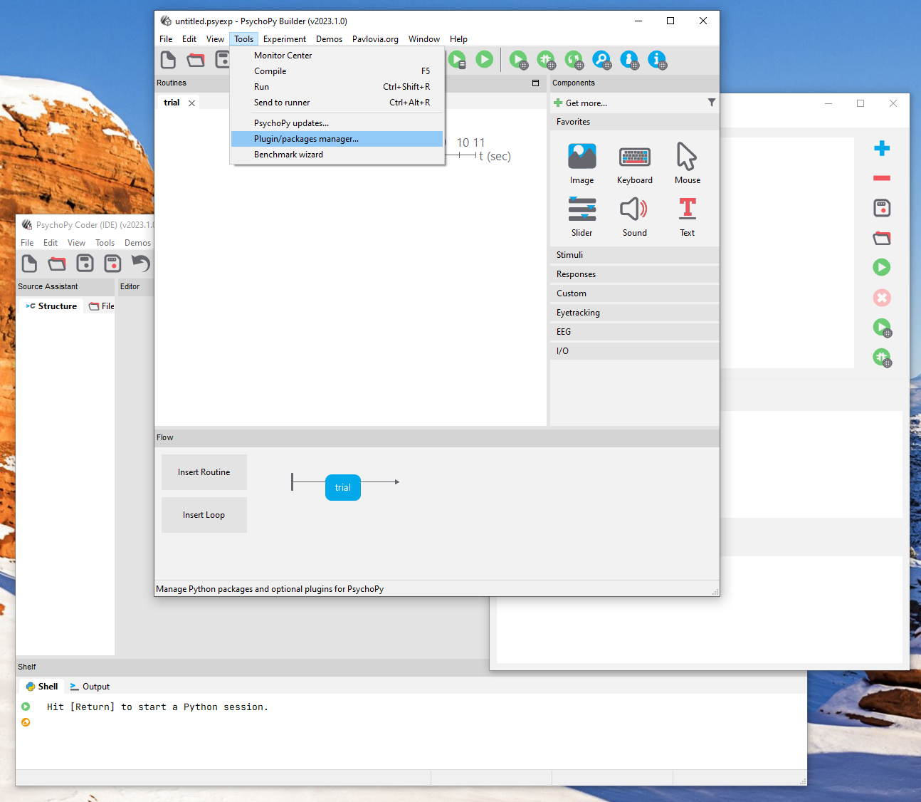
Task: Click the blue plus icon in Runner window
Action: pyautogui.click(x=882, y=148)
